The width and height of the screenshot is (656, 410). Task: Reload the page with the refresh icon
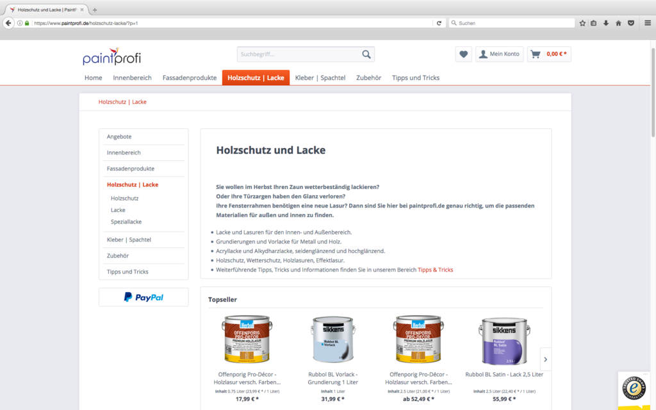[x=439, y=23]
